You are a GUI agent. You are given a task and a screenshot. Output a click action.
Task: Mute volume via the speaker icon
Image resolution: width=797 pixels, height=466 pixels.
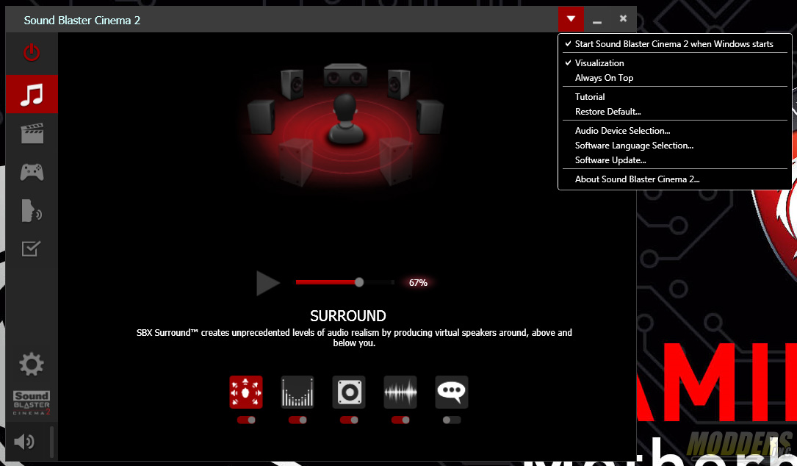[24, 442]
